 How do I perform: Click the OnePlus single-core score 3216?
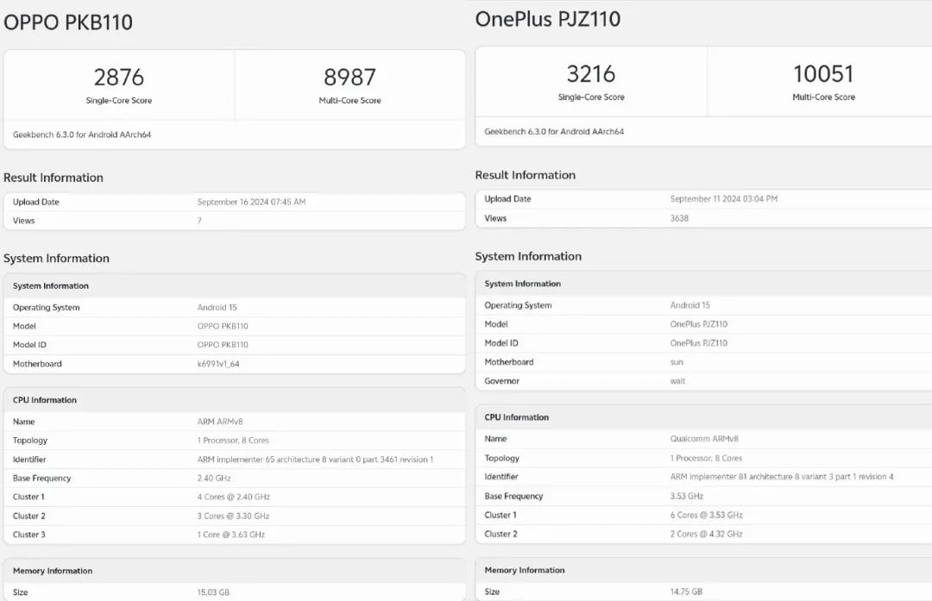point(591,74)
